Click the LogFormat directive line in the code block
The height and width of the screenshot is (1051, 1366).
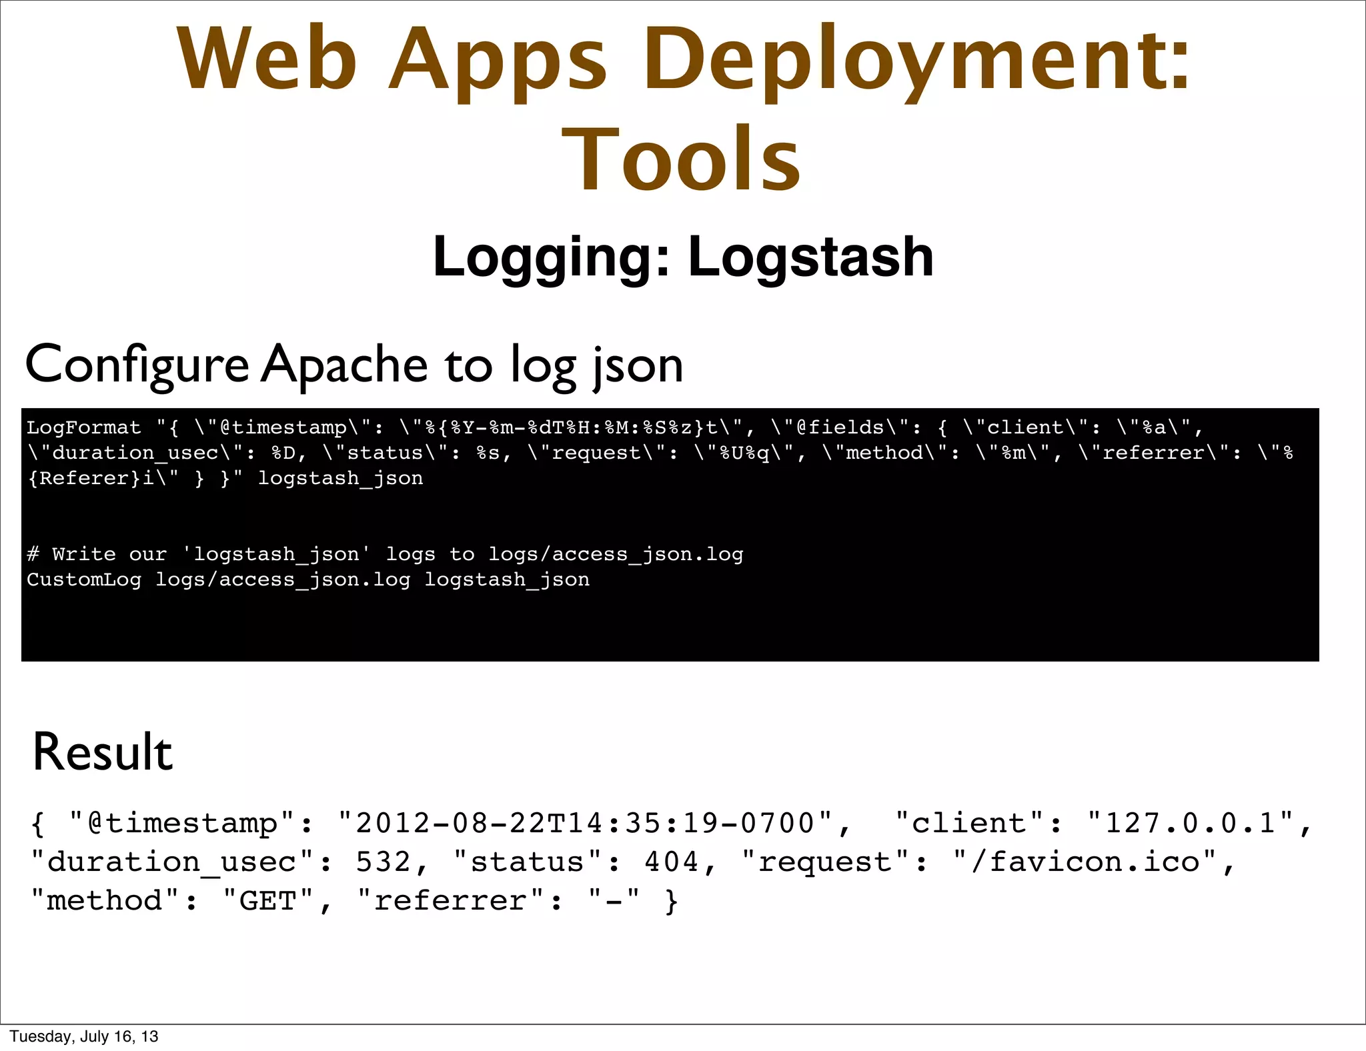pos(615,427)
